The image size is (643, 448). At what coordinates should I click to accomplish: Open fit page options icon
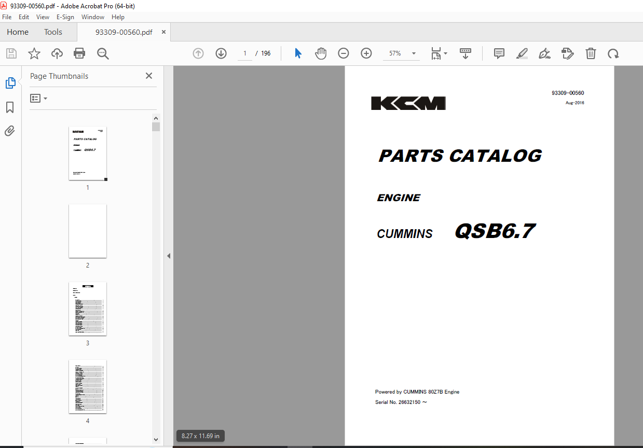coord(439,53)
